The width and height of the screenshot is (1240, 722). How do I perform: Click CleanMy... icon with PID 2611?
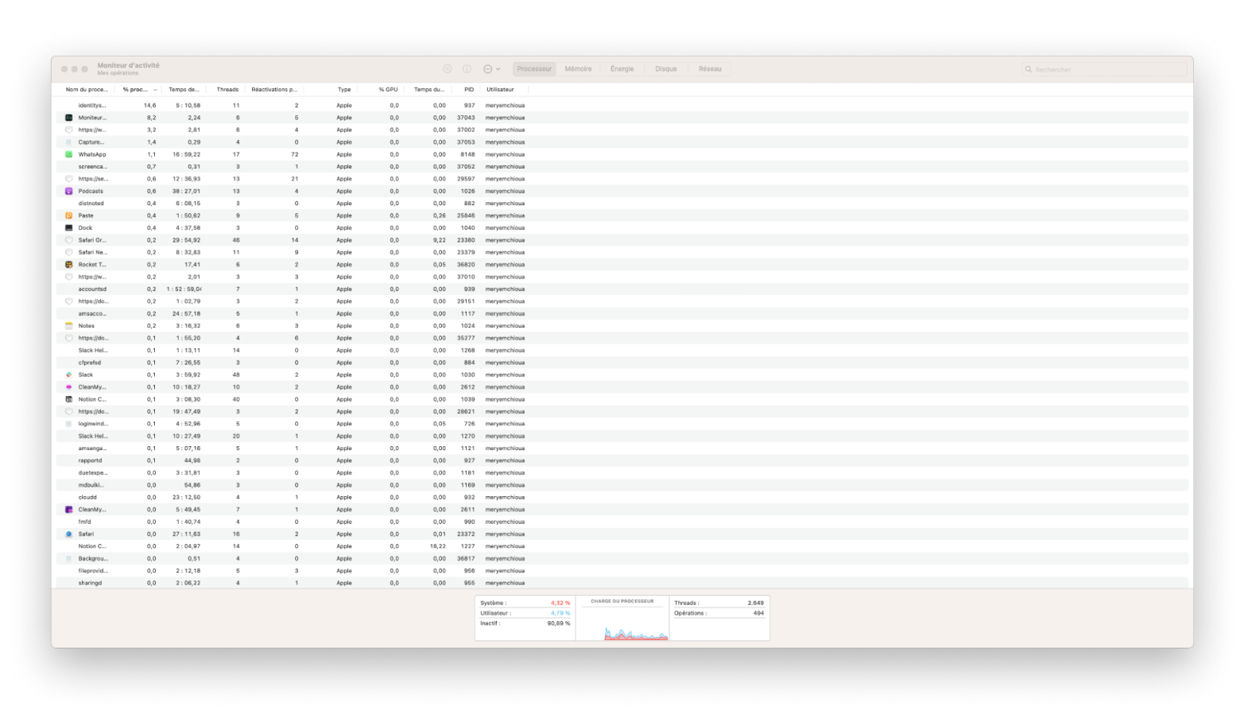[x=69, y=510]
